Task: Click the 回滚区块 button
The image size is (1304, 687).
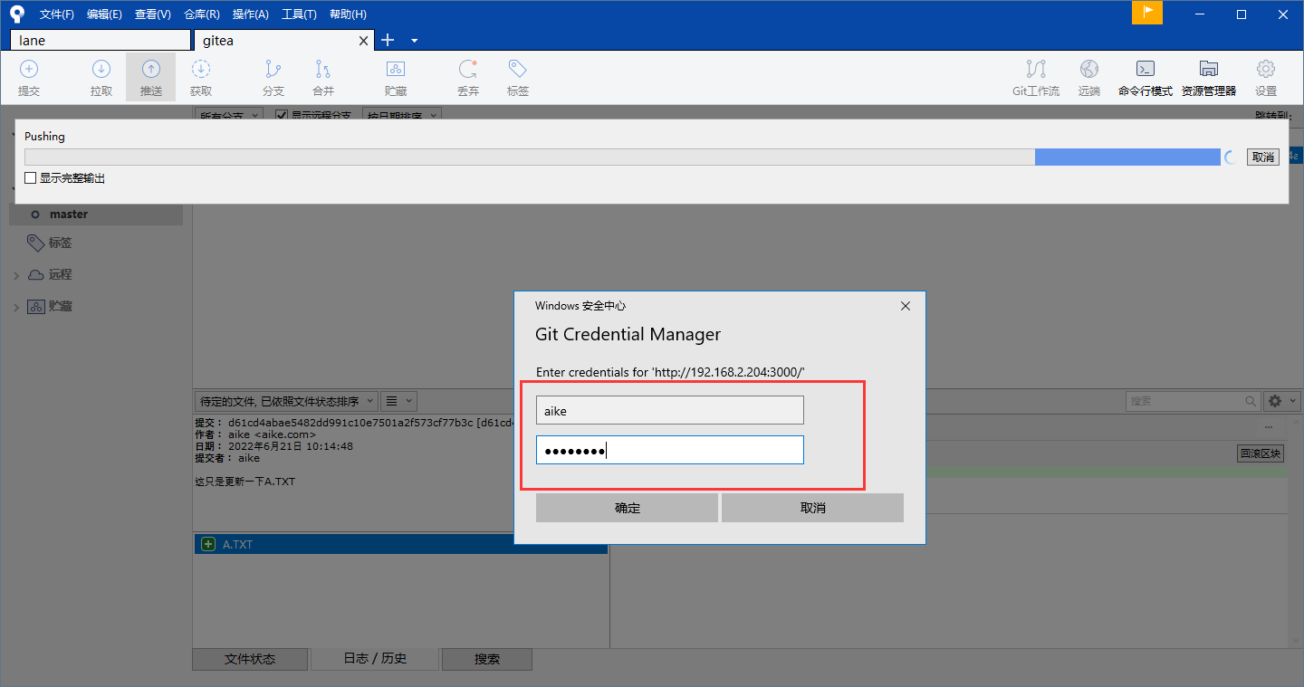Action: pos(1261,453)
